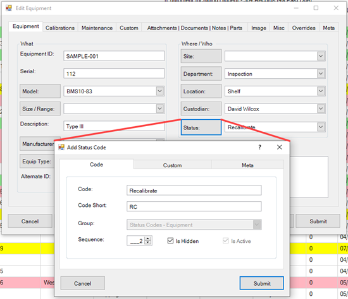Image resolution: width=348 pixels, height=299 pixels.
Task: Open Attachments | Documents | Notes | Parts tab
Action: 195,28
